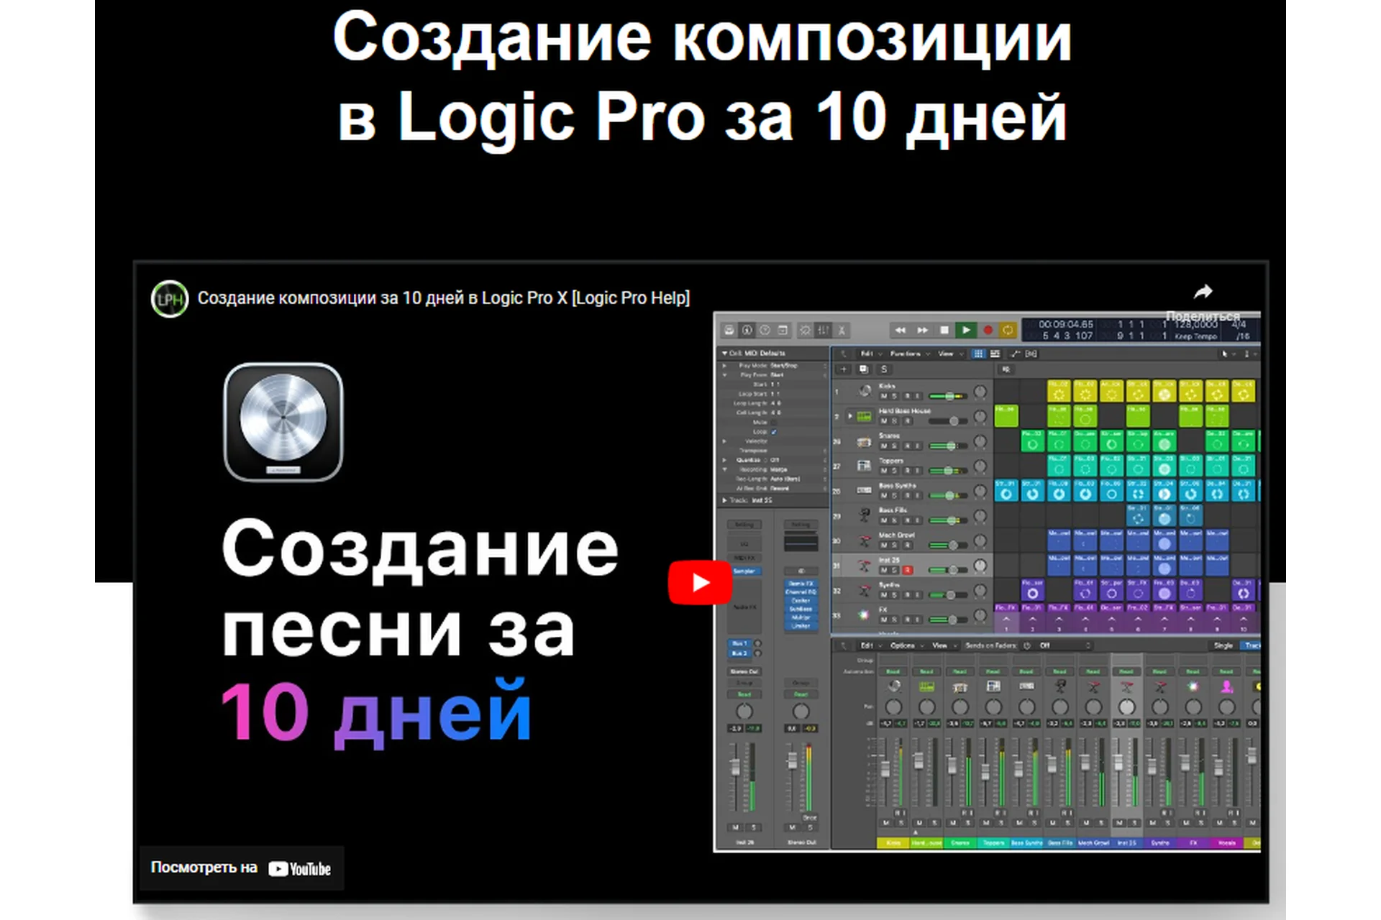This screenshot has height=920, width=1381.
Task: Click the Record button in the transport bar
Action: click(988, 330)
